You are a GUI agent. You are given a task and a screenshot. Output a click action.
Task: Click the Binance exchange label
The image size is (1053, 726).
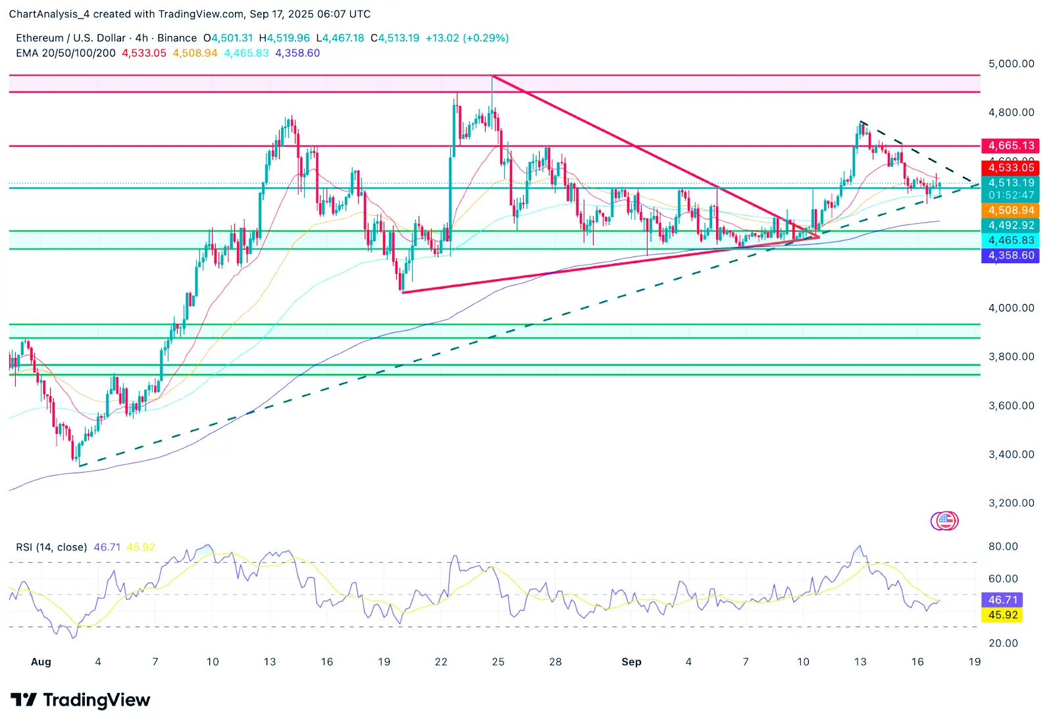177,38
